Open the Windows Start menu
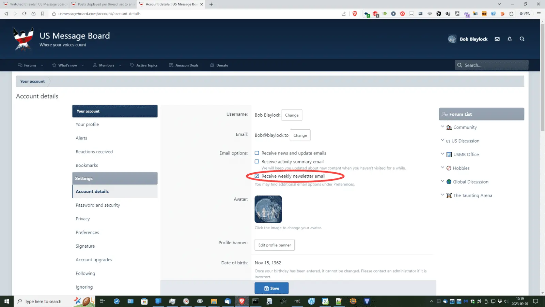 click(6, 301)
